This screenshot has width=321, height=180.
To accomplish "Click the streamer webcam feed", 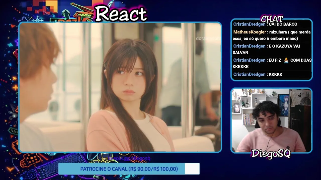I will pyautogui.click(x=271, y=120).
